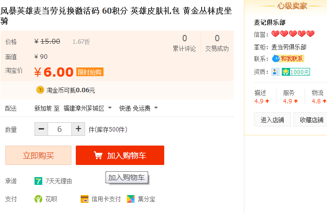Image resolution: width=327 pixels, height=213 pixels.
Task: Click the 1000元 deposit guarantee badge
Action: click(296, 72)
